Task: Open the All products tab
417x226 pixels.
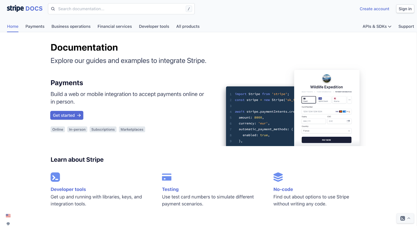Action: click(x=188, y=26)
